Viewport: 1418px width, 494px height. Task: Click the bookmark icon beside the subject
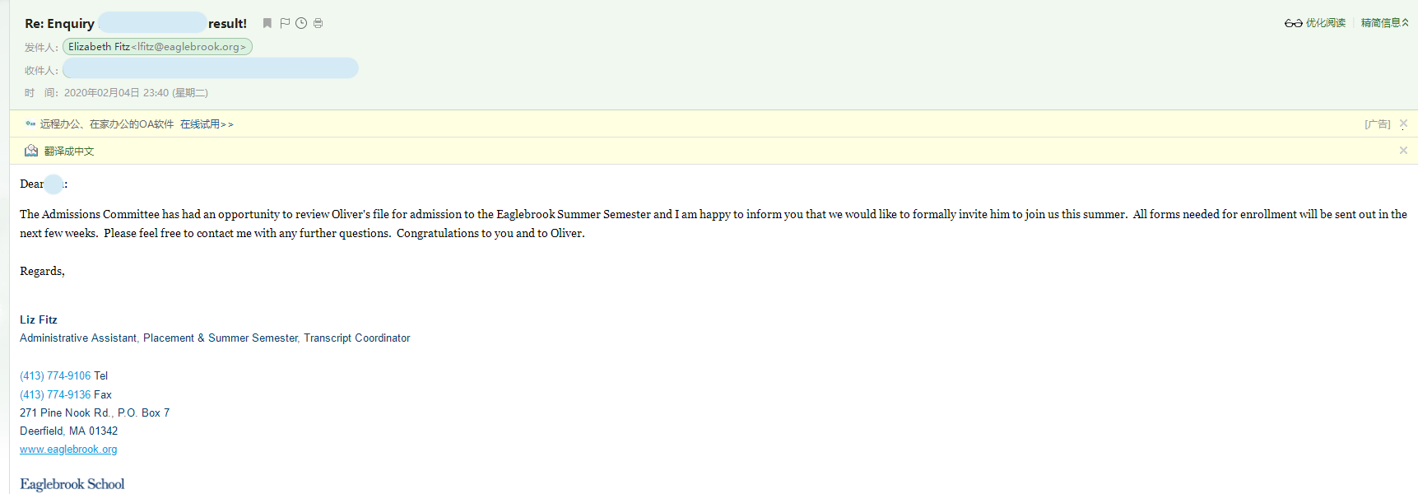click(267, 23)
